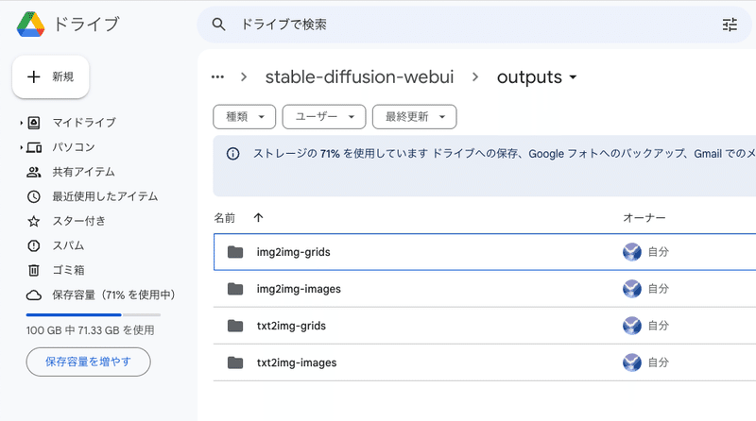Viewport: 756px width, 421px height.
Task: Expand パソコン tree arrow
Action: [x=21, y=147]
